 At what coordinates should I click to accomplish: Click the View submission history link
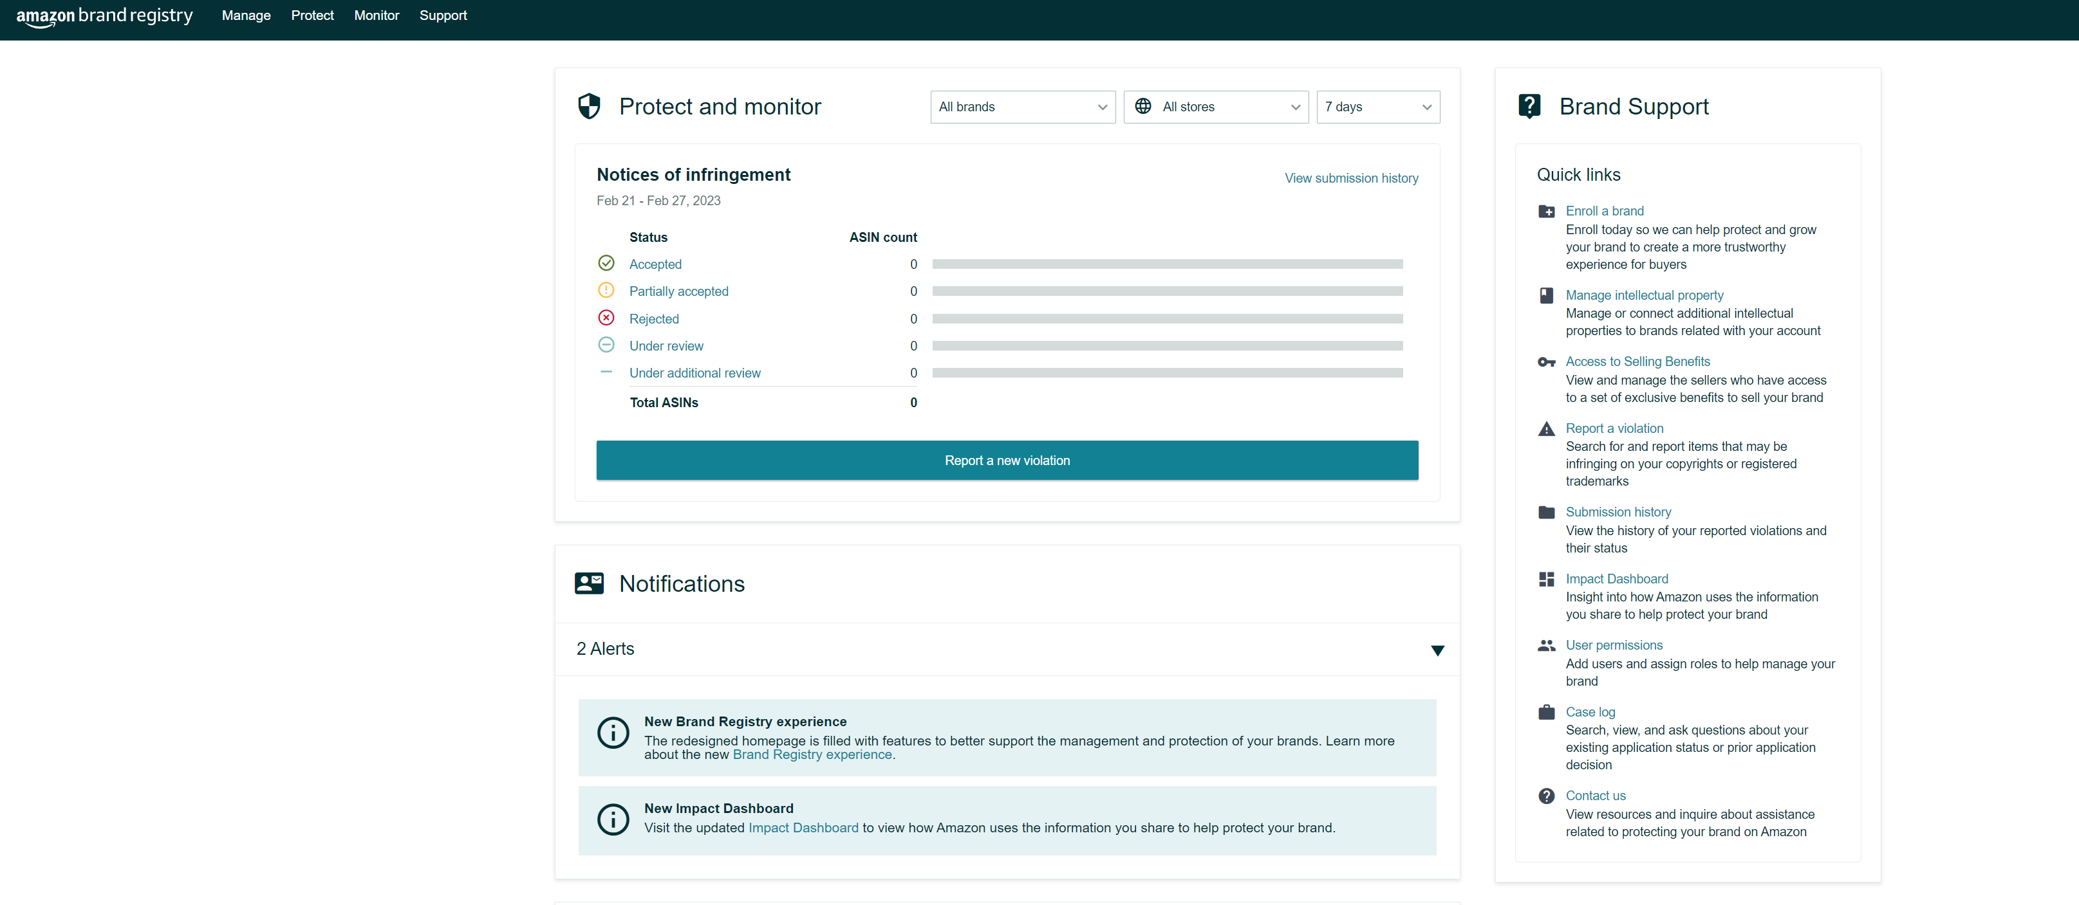(x=1352, y=176)
